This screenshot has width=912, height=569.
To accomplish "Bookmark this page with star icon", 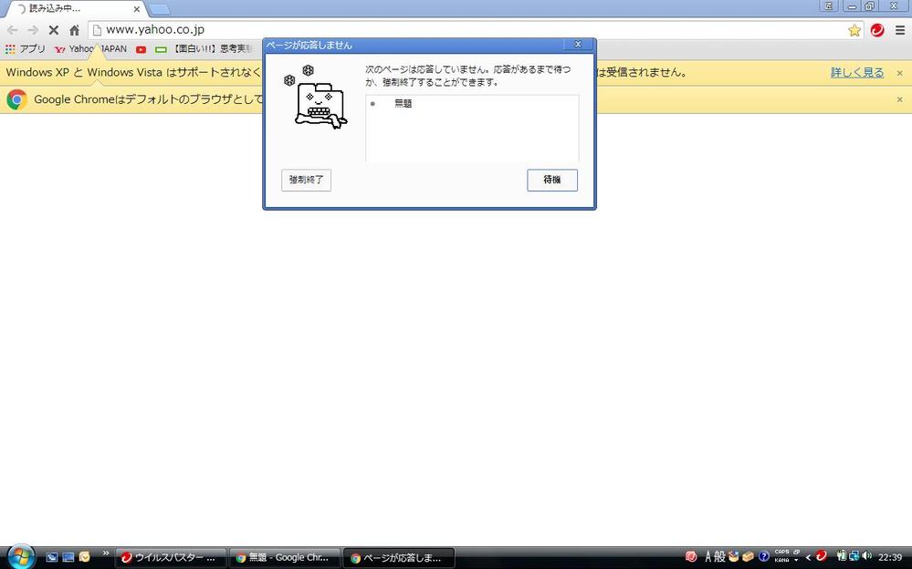I will coord(854,30).
